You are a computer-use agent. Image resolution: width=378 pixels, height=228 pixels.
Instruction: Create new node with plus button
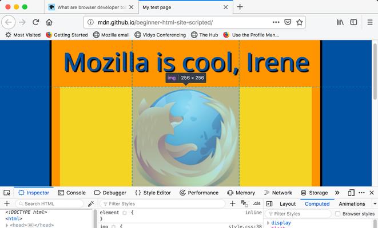[x=7, y=203]
